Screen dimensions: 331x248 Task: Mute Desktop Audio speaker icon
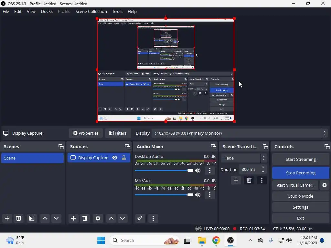pyautogui.click(x=198, y=170)
